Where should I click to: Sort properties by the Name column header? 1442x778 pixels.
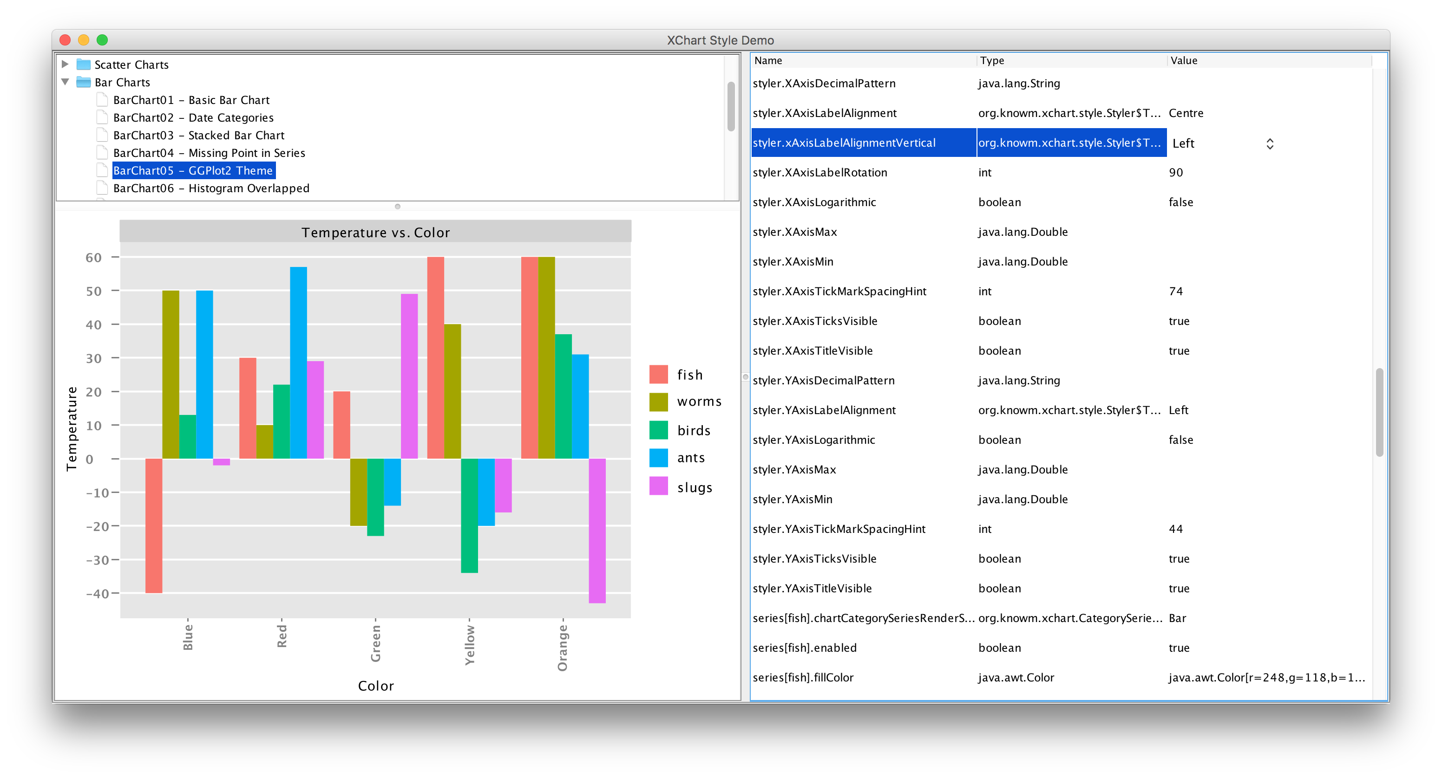(x=768, y=60)
